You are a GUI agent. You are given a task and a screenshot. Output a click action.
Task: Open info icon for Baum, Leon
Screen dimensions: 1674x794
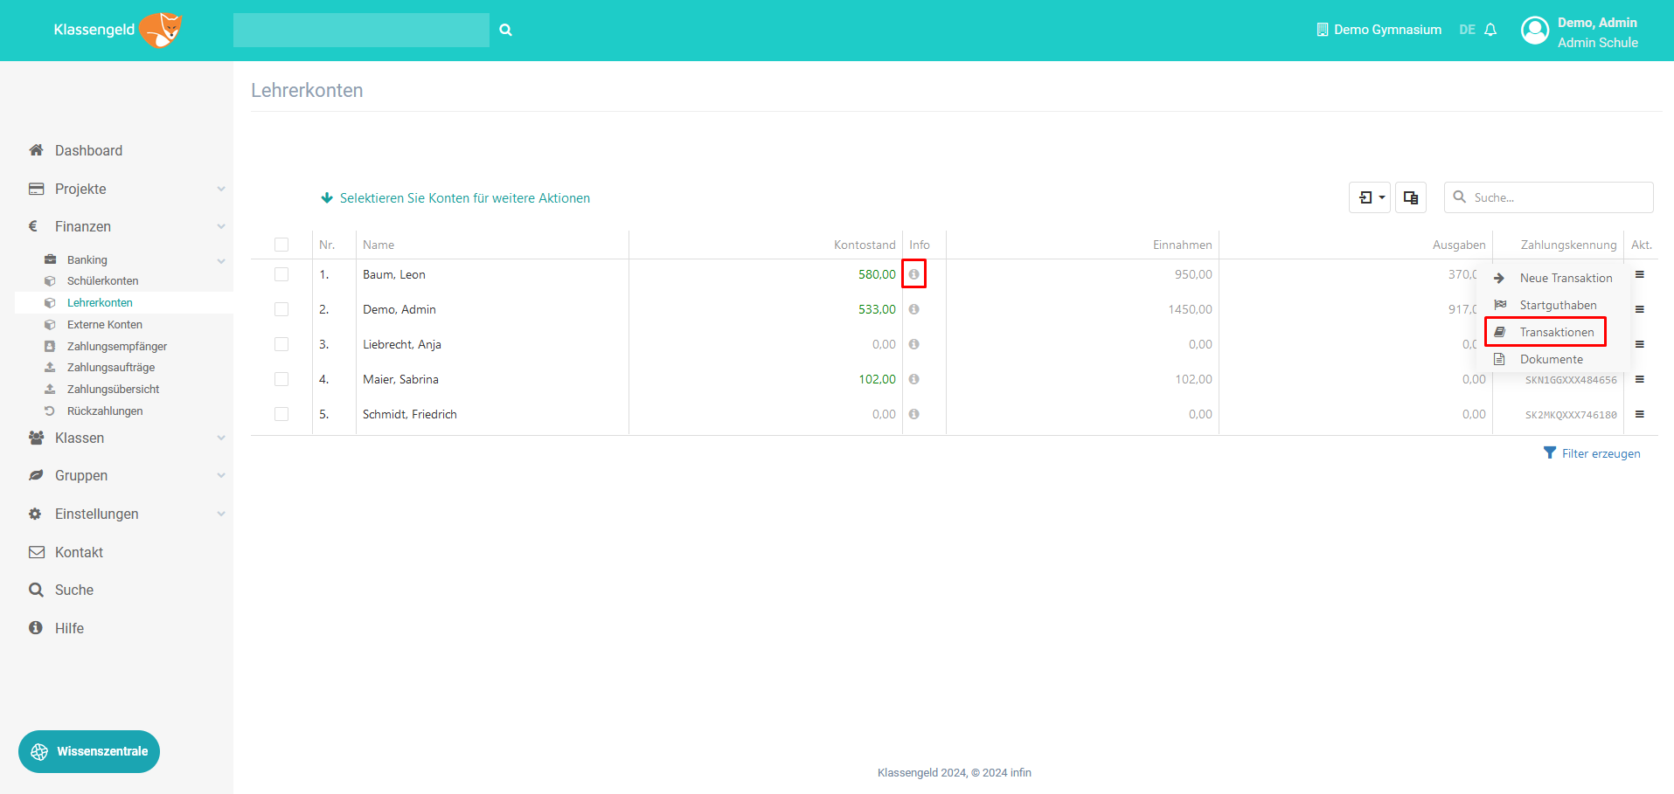(x=913, y=274)
